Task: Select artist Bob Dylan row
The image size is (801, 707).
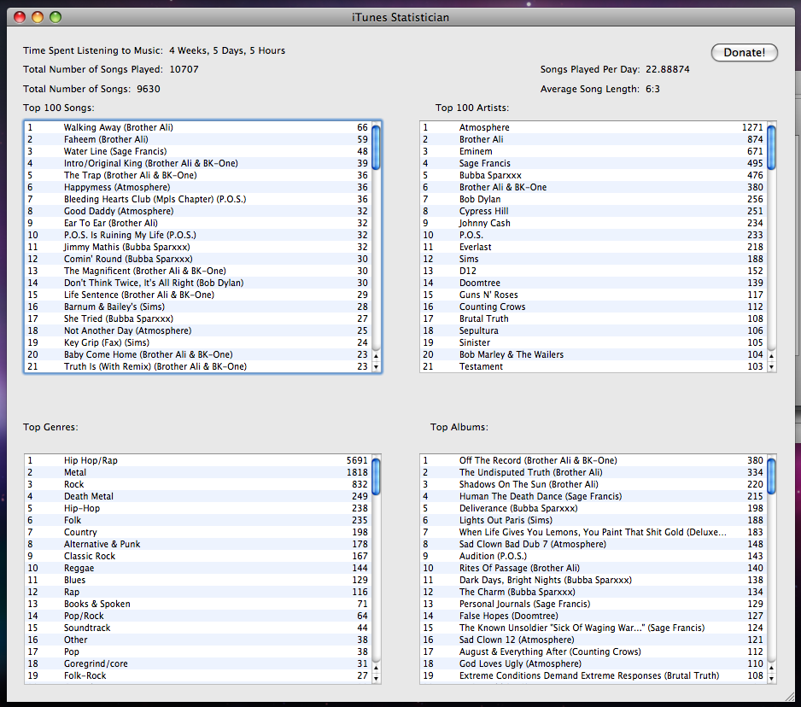Action: pyautogui.click(x=593, y=199)
